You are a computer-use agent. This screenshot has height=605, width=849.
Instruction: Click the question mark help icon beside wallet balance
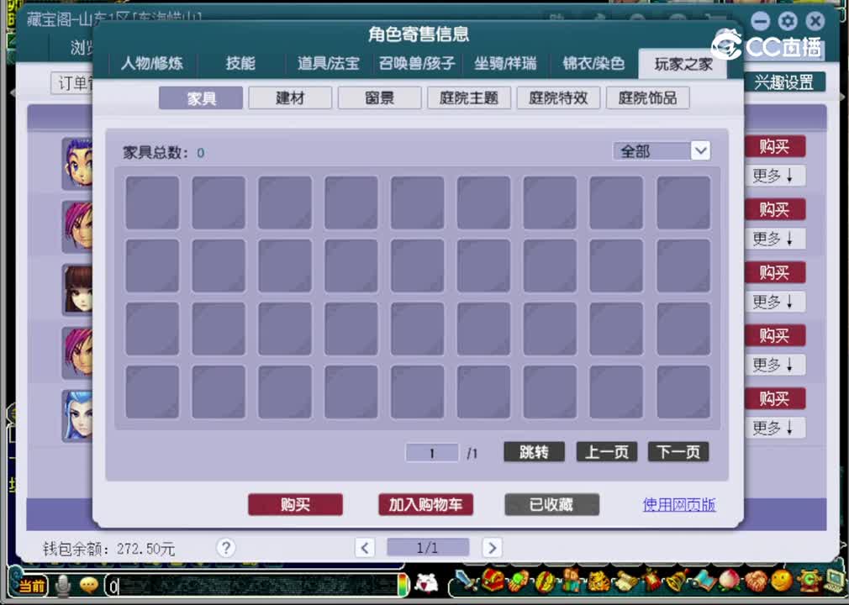coord(225,548)
